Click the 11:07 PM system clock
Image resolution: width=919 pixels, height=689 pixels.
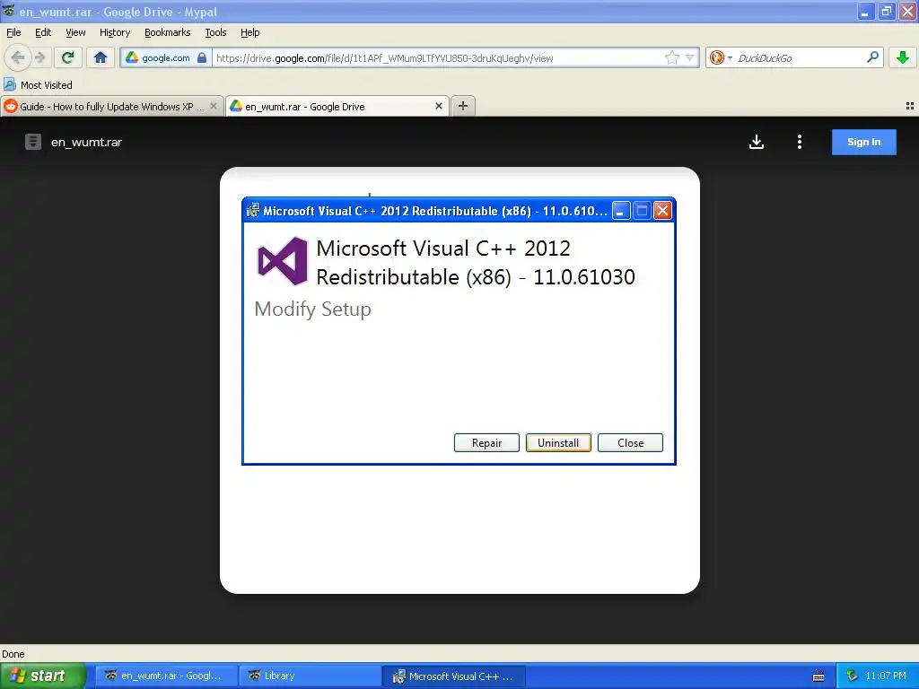pos(886,676)
